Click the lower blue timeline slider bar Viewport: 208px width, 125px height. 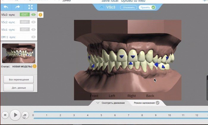(121, 118)
